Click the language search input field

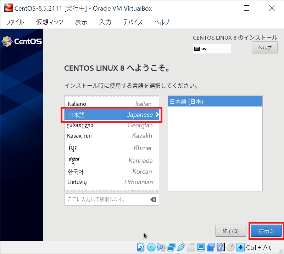(106, 199)
